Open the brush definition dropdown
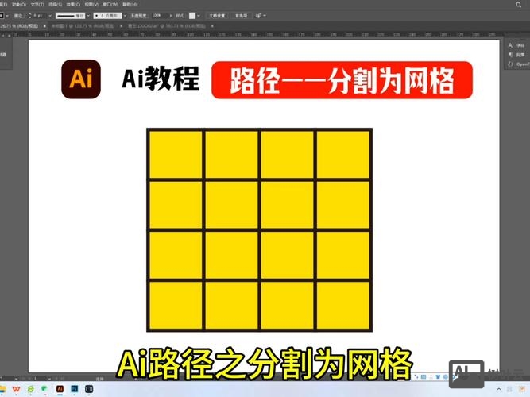Image resolution: width=530 pixels, height=397 pixels. [125, 16]
